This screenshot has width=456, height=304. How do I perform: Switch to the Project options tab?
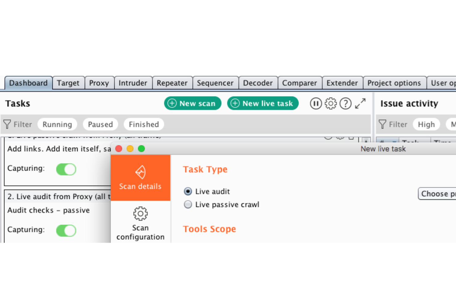tap(394, 83)
